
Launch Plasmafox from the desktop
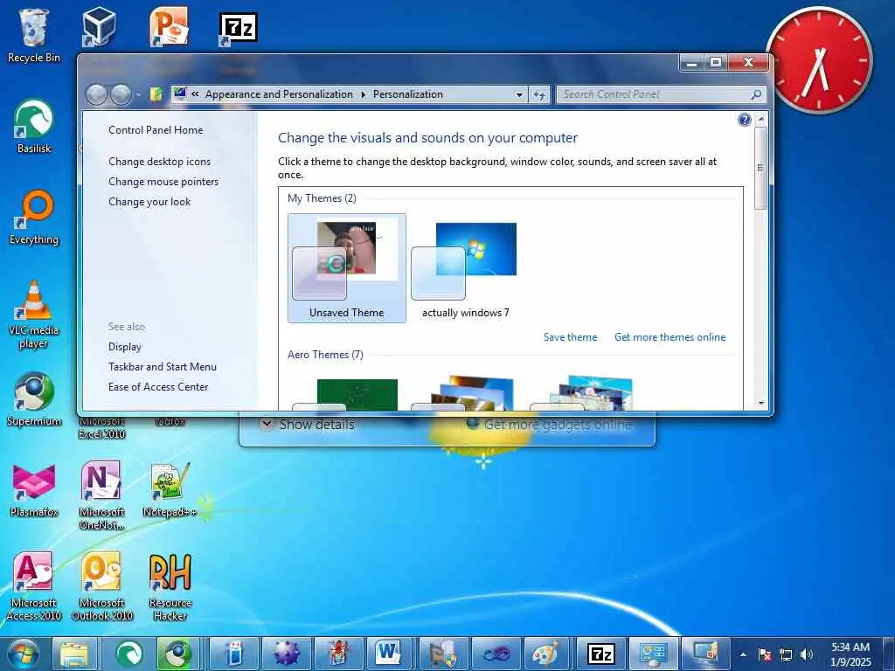[x=34, y=490]
